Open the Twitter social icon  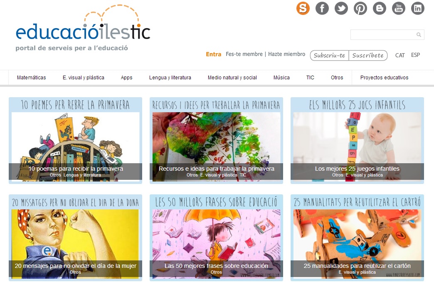click(x=341, y=8)
